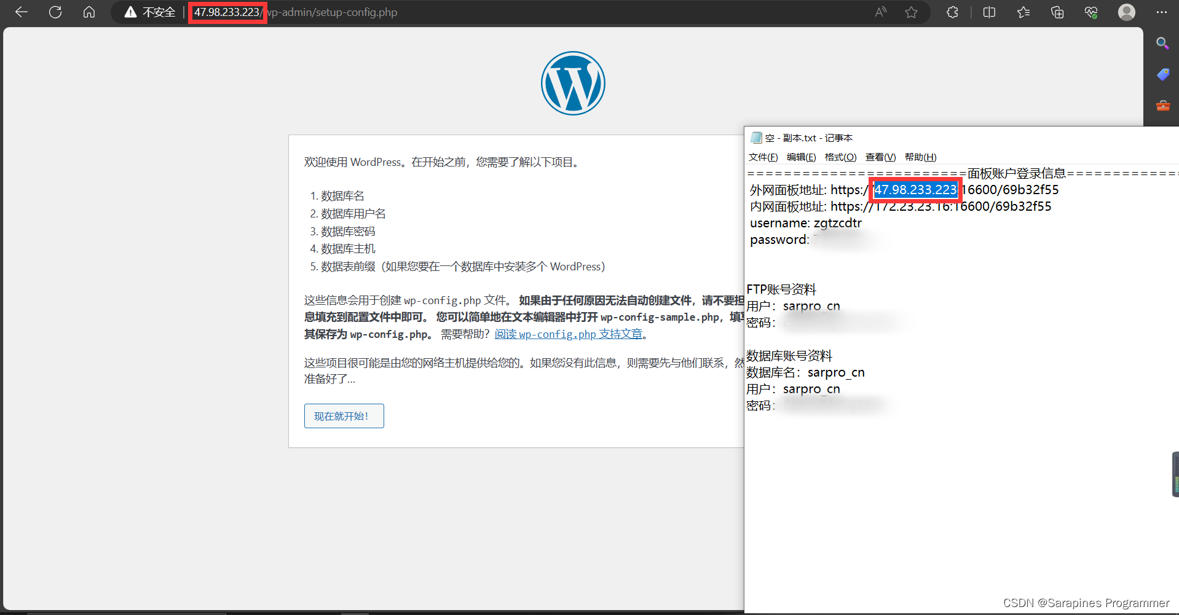Open the sidebar Search tool
This screenshot has width=1179, height=615.
[x=1162, y=43]
